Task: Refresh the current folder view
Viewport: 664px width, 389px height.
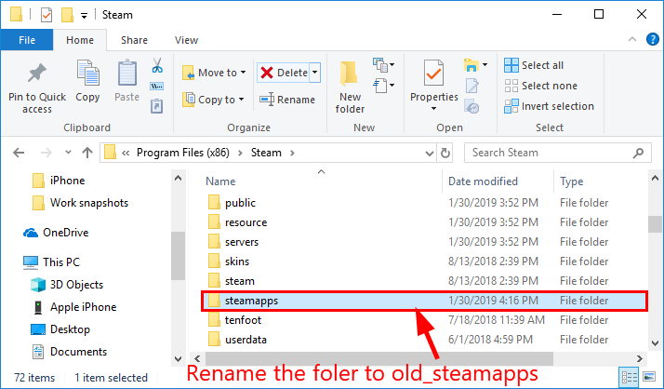Action: click(x=448, y=153)
